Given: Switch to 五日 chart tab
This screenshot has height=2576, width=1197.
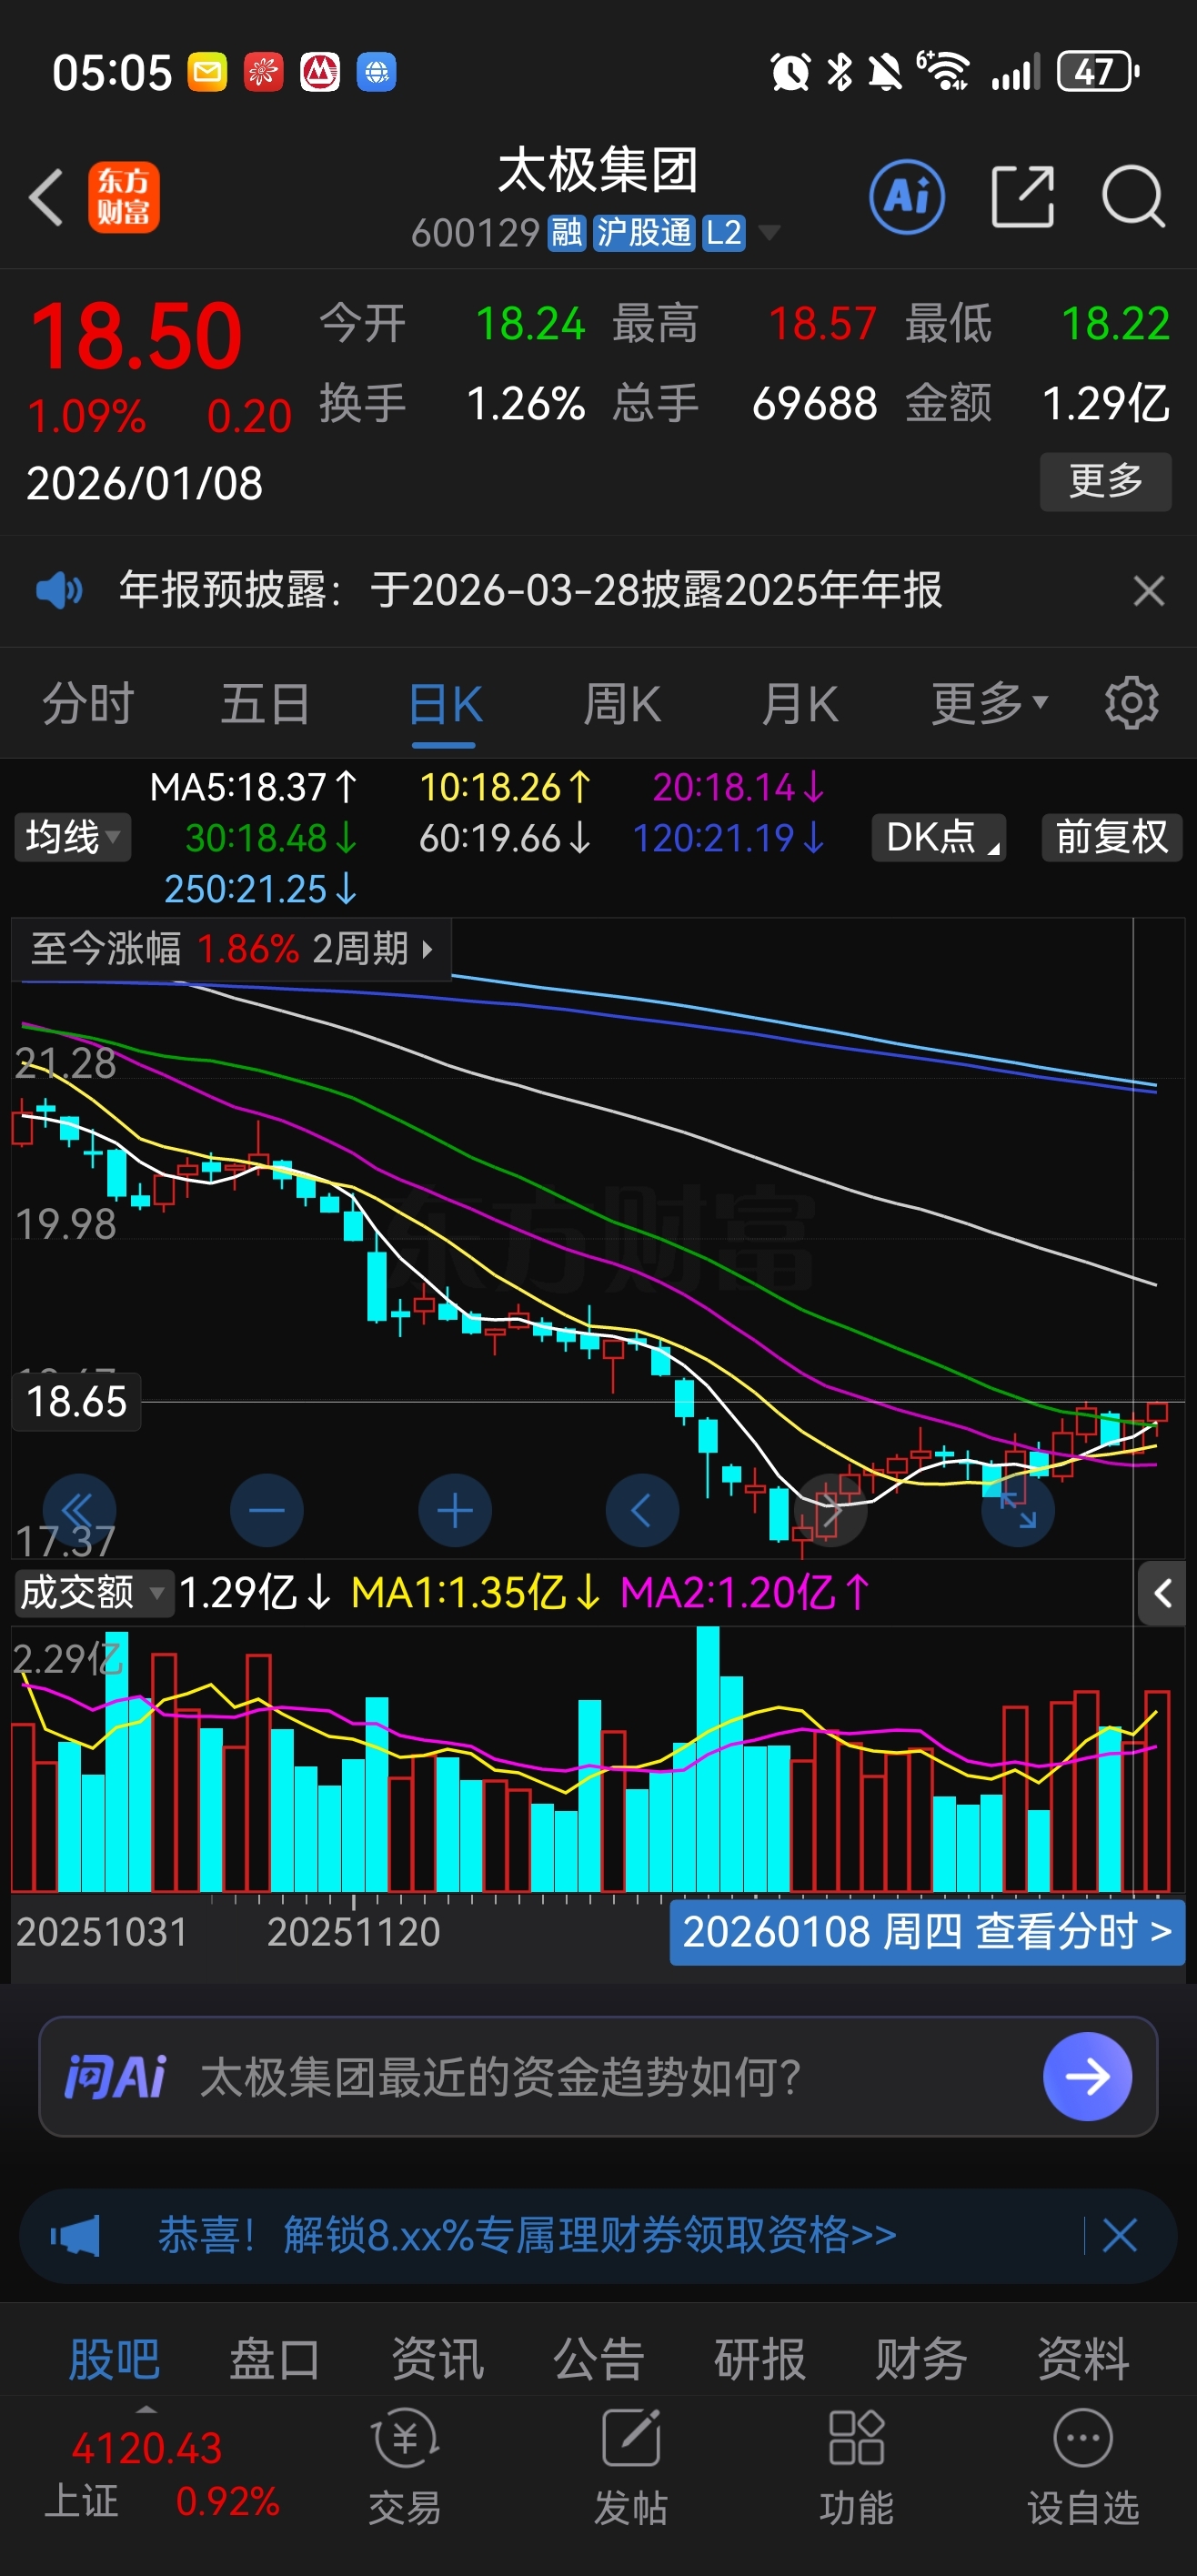Looking at the screenshot, I should click(x=265, y=703).
